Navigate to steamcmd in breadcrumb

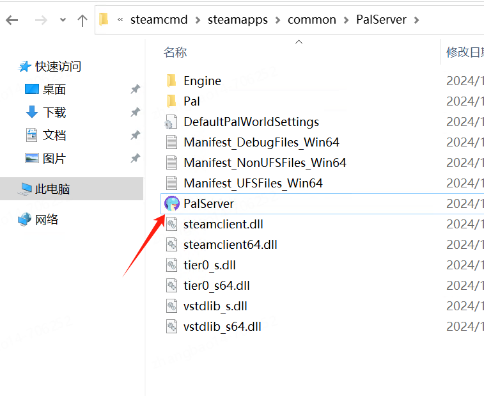point(159,20)
